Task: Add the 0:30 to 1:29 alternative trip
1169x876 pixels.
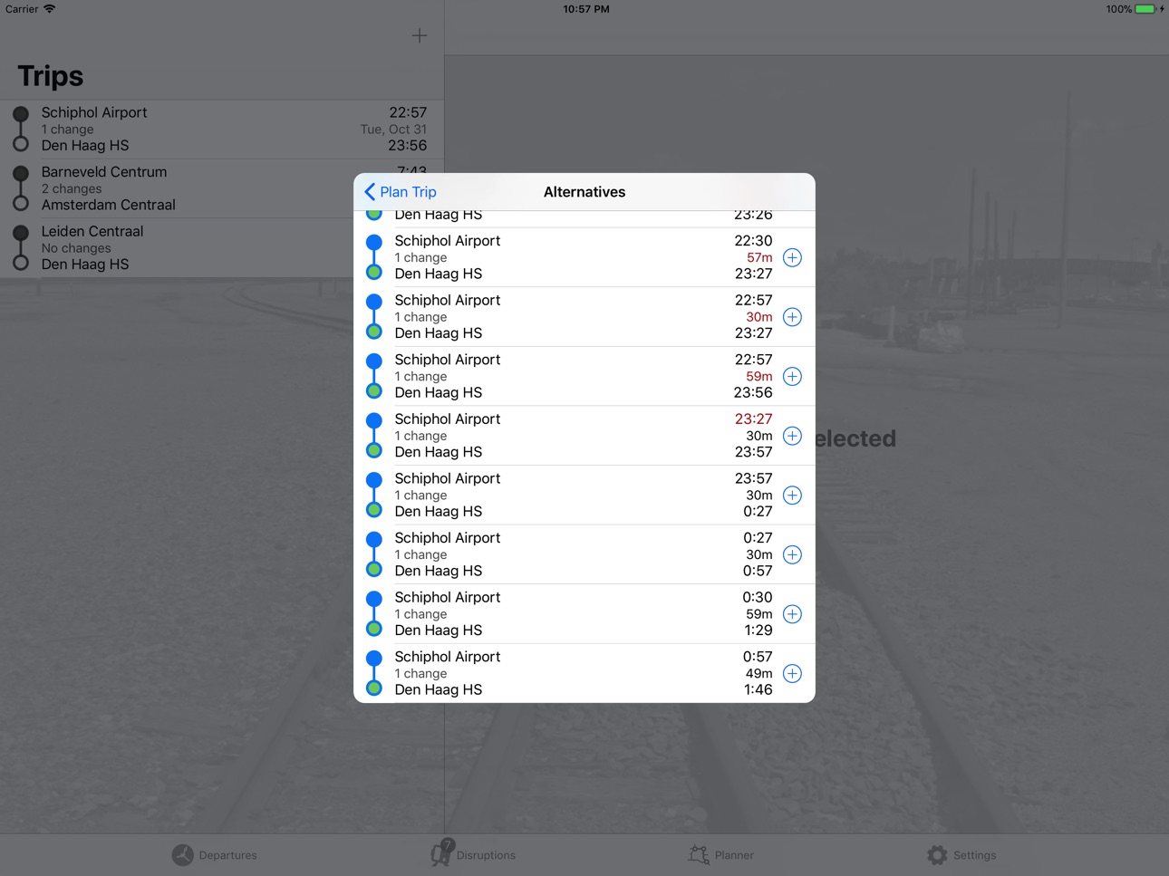Action: [x=792, y=614]
